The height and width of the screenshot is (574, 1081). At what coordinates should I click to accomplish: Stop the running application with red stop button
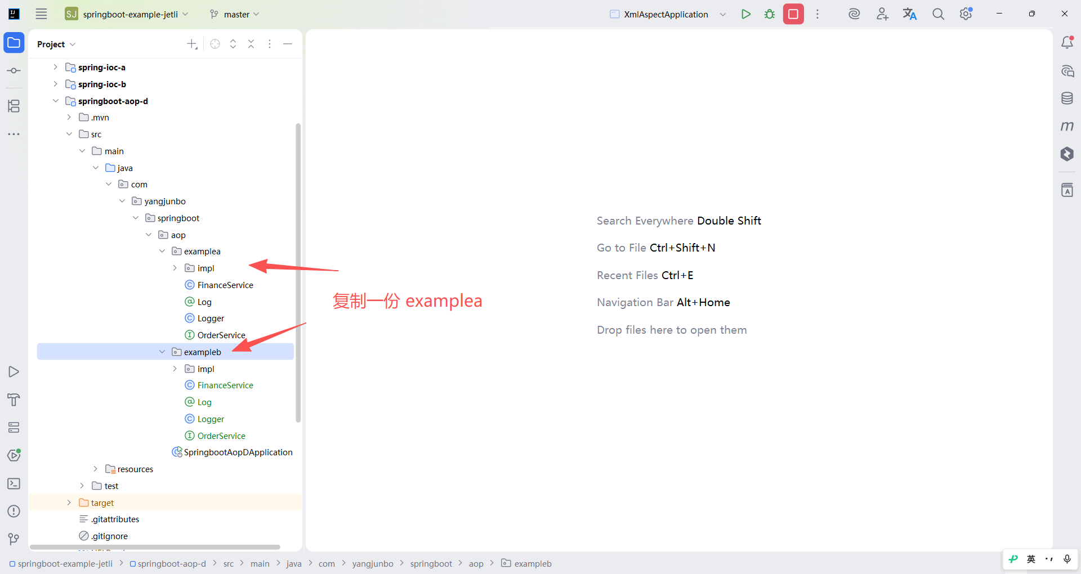(793, 14)
